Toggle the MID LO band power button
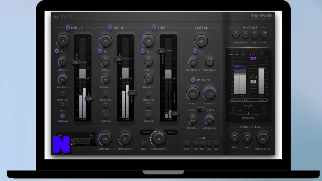This screenshot has height=181, width=322. click(68, 28)
